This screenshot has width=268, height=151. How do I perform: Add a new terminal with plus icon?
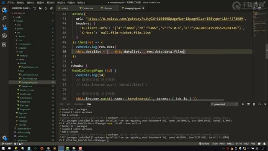[243, 104]
